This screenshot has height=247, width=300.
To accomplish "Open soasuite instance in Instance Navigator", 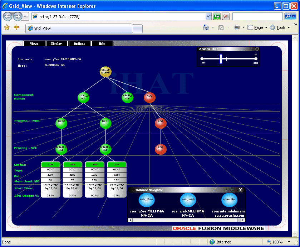I will pyautogui.click(x=229, y=200).
